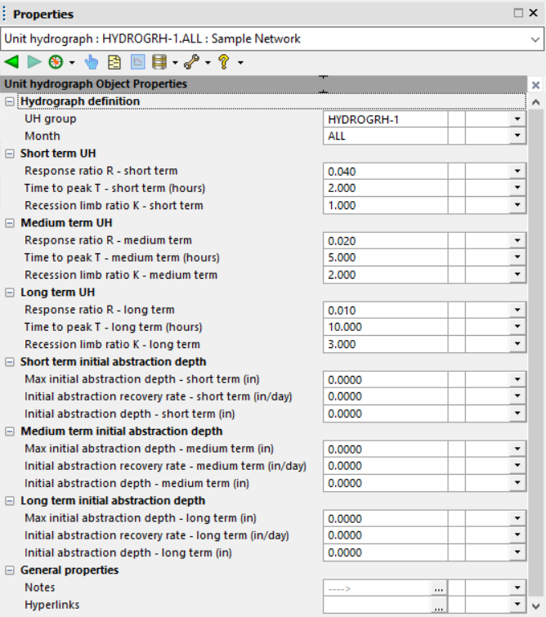Collapse the Long term UH section
Viewport: 546px width, 617px height.
click(10, 293)
